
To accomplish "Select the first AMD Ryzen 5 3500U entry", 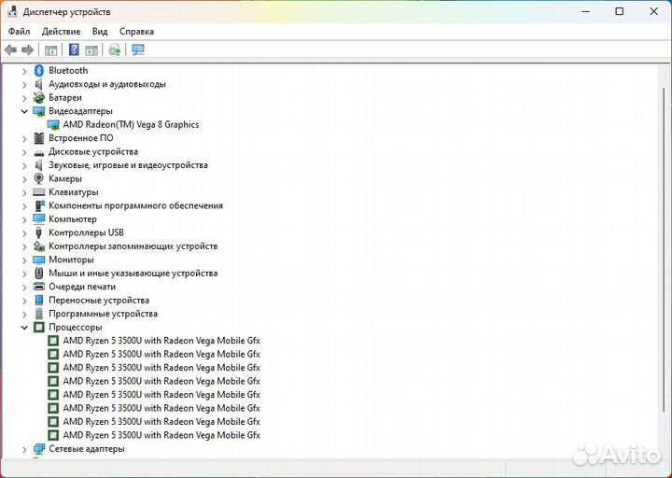I will (x=161, y=341).
